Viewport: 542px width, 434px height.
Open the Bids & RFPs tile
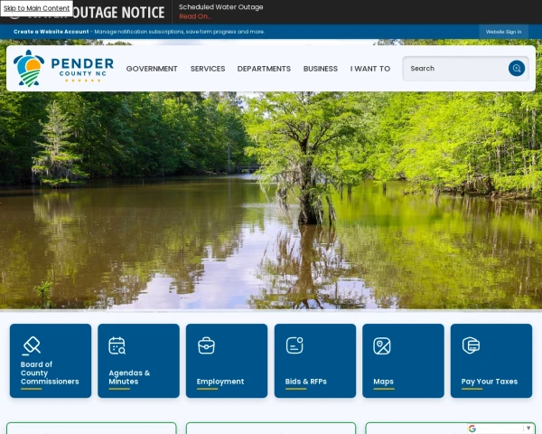point(314,361)
